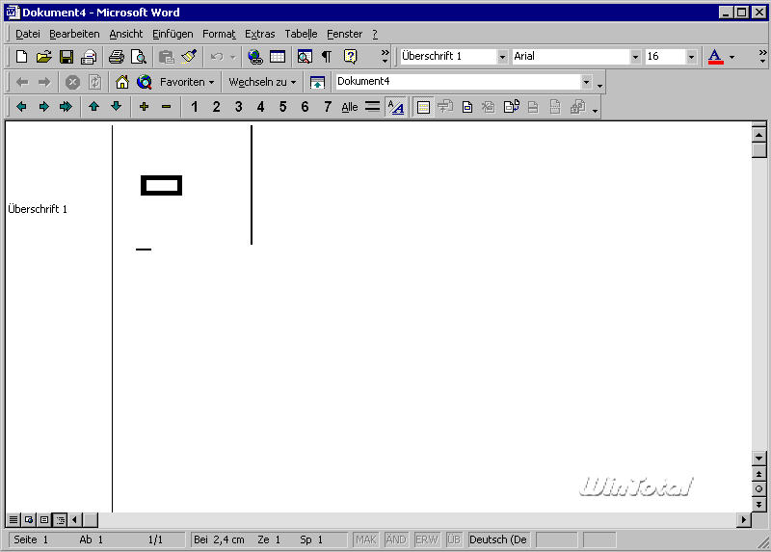771x552 pixels.
Task: Search the web with the globe magnifier icon
Action: coord(144,82)
